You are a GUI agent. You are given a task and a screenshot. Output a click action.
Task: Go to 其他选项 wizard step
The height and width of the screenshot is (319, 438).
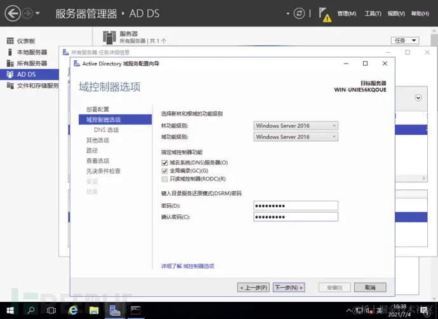[x=98, y=140]
